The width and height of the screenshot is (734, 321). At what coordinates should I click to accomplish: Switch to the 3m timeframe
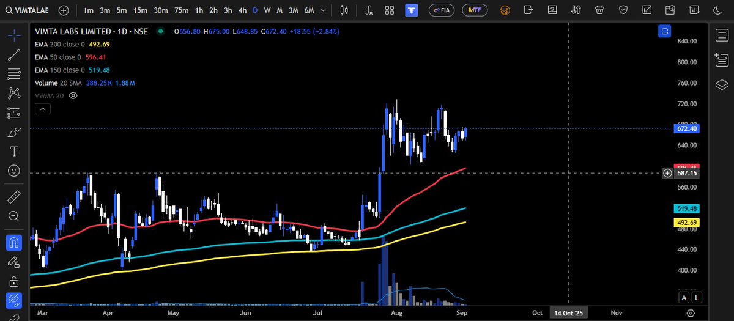point(105,10)
